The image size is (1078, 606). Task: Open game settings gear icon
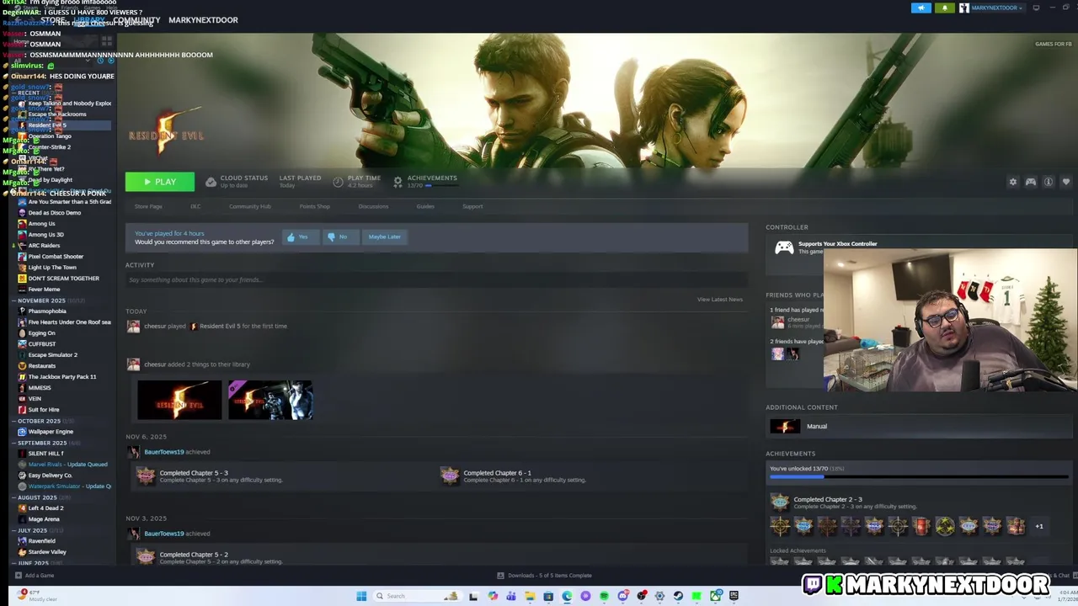1012,182
